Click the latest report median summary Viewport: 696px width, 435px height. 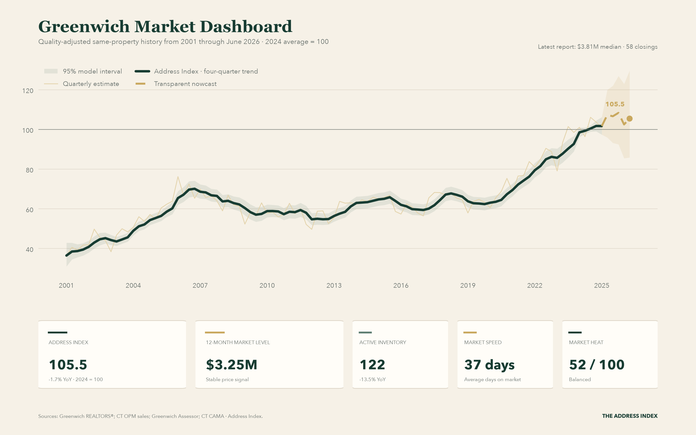(x=598, y=47)
